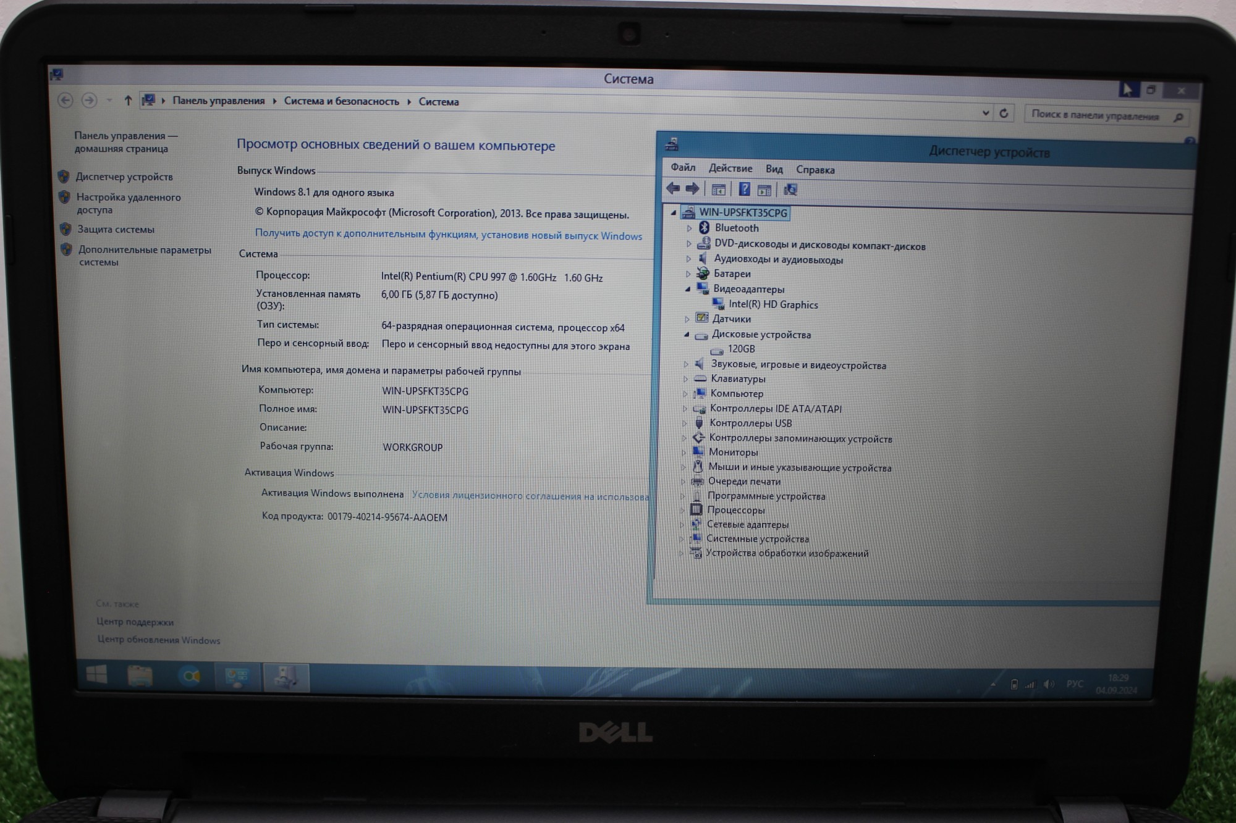The width and height of the screenshot is (1236, 823).
Task: Open Защита системы sidebar link
Action: pyautogui.click(x=116, y=229)
